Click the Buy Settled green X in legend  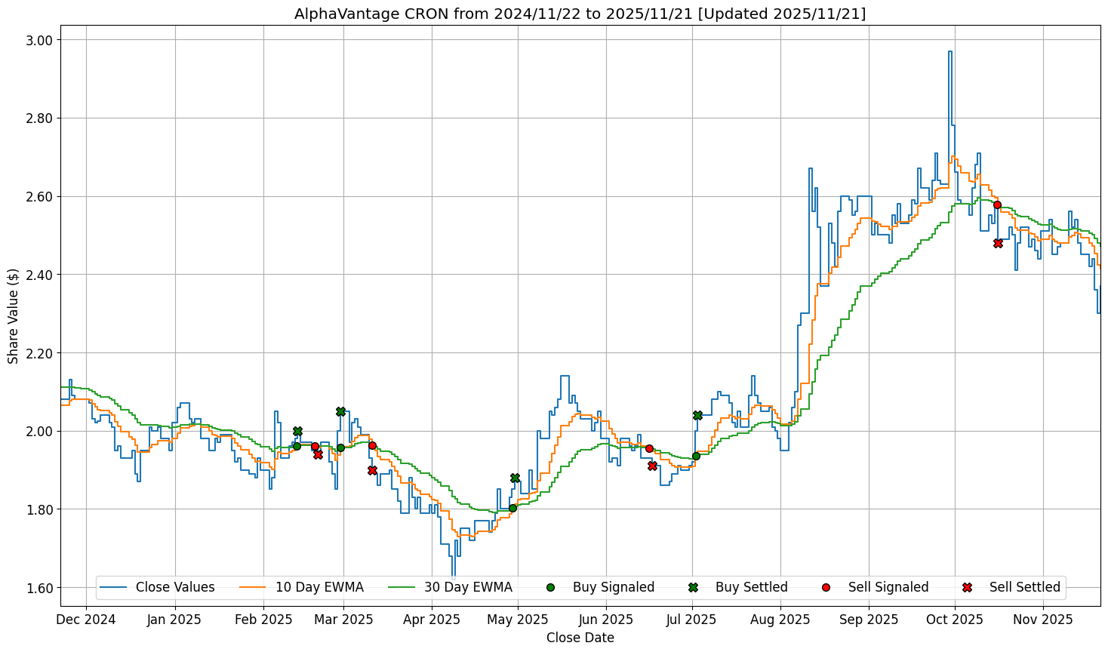(693, 587)
